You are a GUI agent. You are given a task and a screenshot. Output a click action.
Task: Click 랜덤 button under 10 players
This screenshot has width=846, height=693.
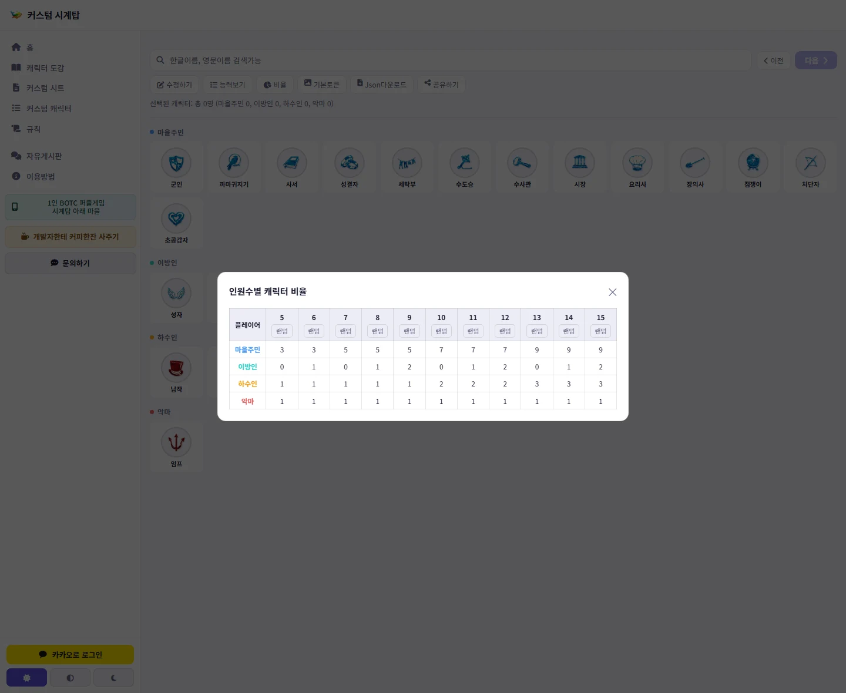pos(441,331)
